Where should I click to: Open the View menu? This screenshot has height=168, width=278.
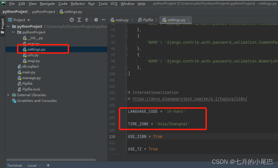coord(33,3)
